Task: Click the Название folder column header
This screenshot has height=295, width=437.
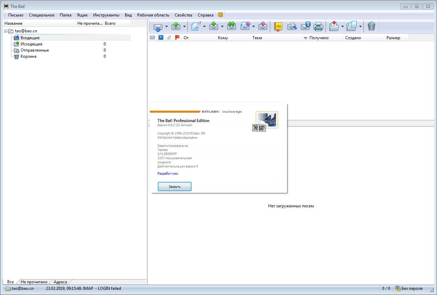Action: point(39,23)
